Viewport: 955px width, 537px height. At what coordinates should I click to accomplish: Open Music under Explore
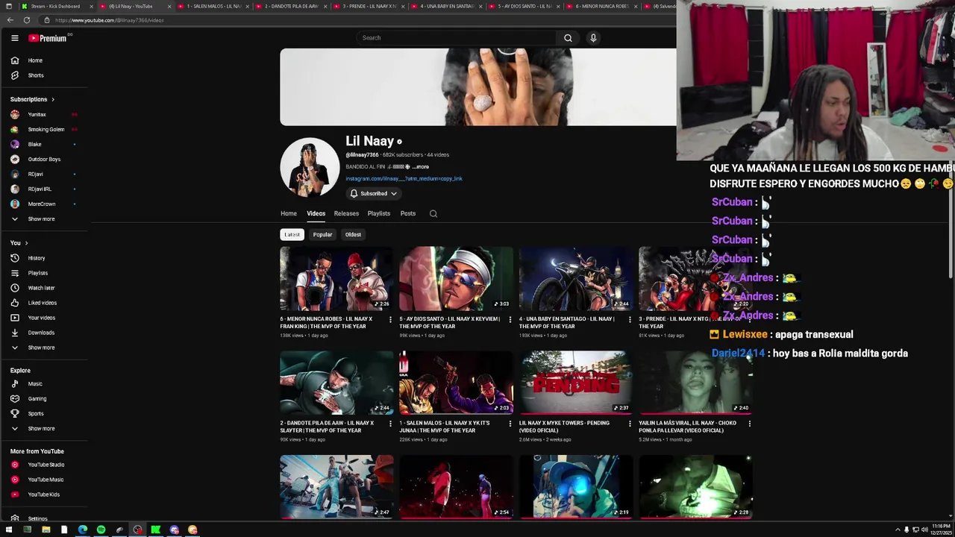[x=45, y=384]
